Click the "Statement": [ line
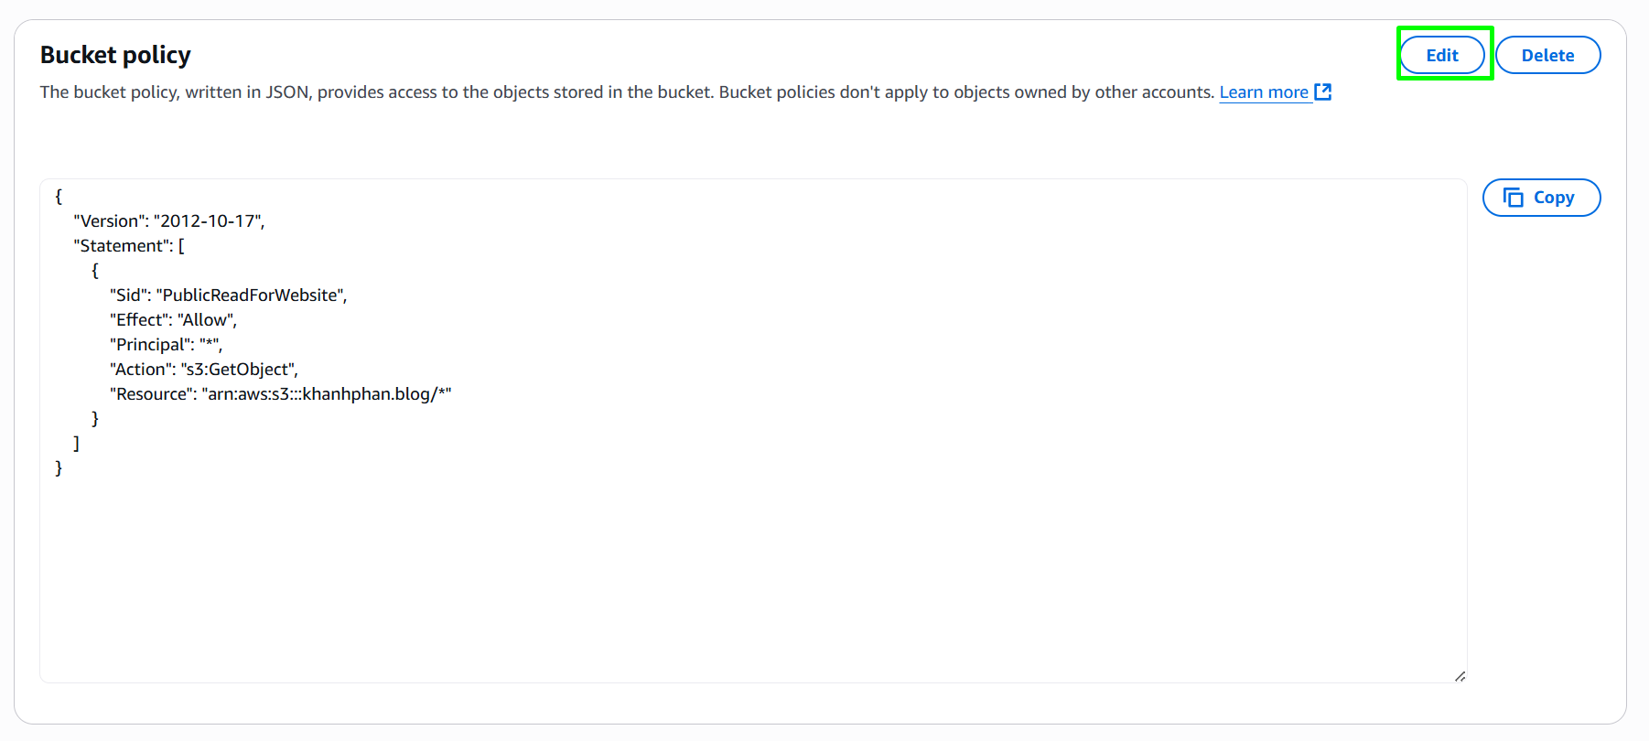1649x741 pixels. pos(129,246)
